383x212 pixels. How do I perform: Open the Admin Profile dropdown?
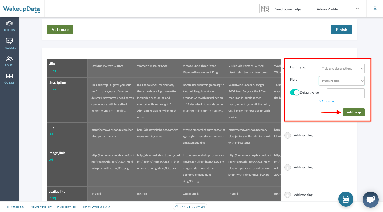click(338, 9)
